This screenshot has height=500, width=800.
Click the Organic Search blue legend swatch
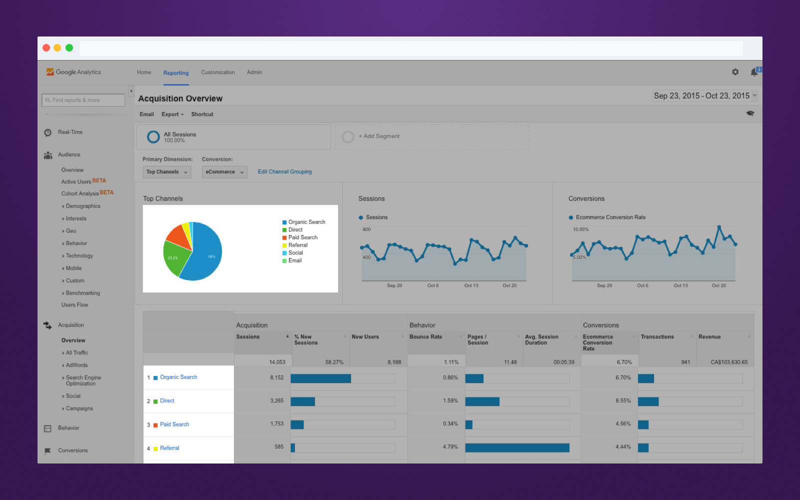(x=284, y=222)
